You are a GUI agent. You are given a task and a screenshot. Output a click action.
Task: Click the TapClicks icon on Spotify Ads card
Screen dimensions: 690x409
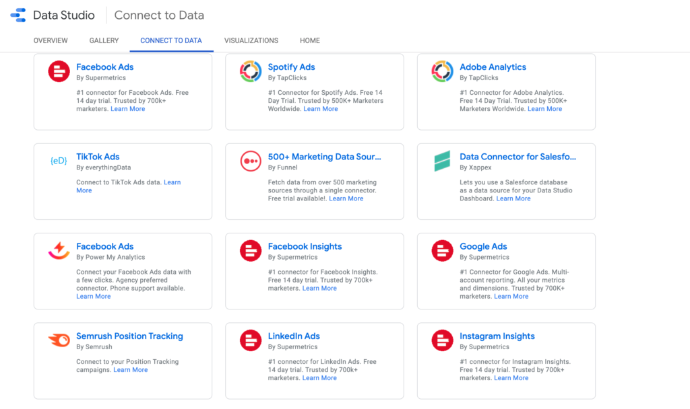[x=251, y=71]
